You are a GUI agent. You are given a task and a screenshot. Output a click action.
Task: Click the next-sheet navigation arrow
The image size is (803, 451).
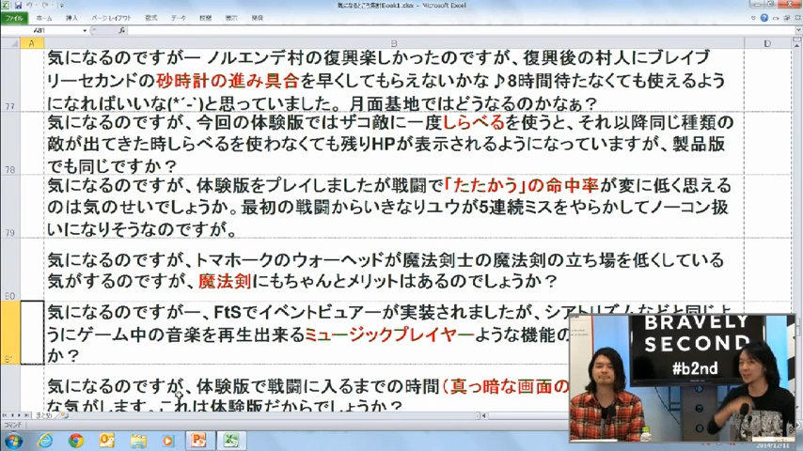coord(20,415)
